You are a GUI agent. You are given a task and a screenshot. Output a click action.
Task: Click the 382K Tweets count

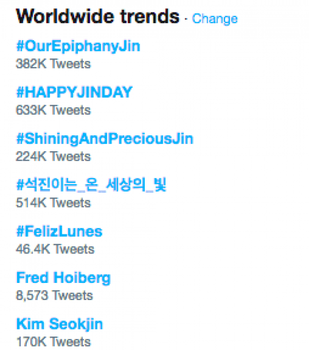(54, 64)
